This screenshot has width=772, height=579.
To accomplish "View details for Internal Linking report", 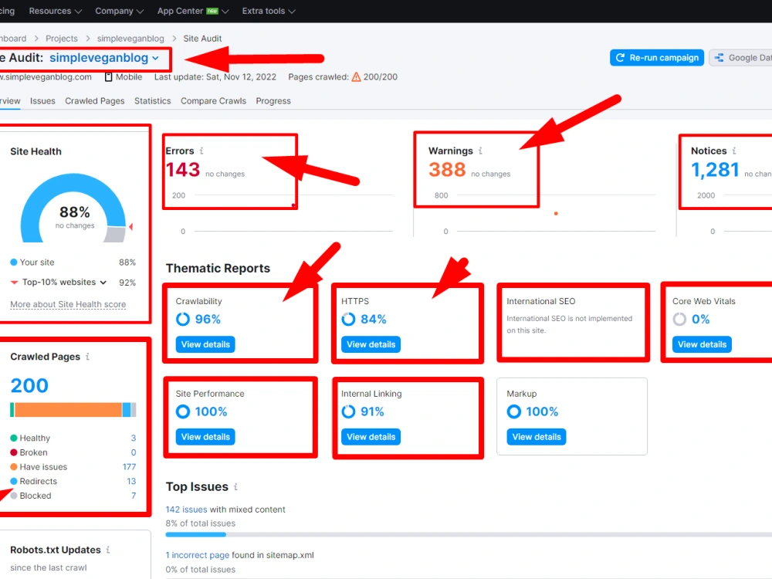I will point(371,437).
